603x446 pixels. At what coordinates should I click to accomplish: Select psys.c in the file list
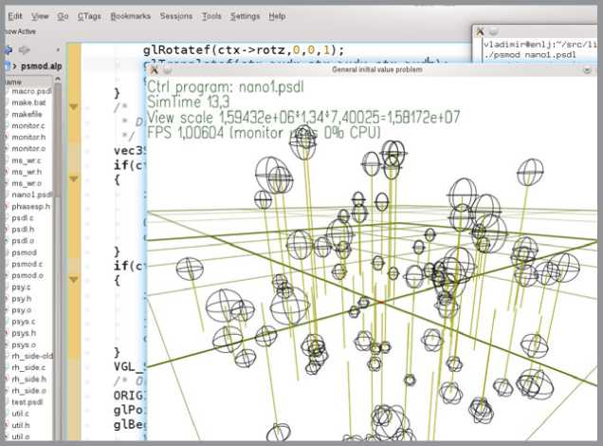pos(23,322)
